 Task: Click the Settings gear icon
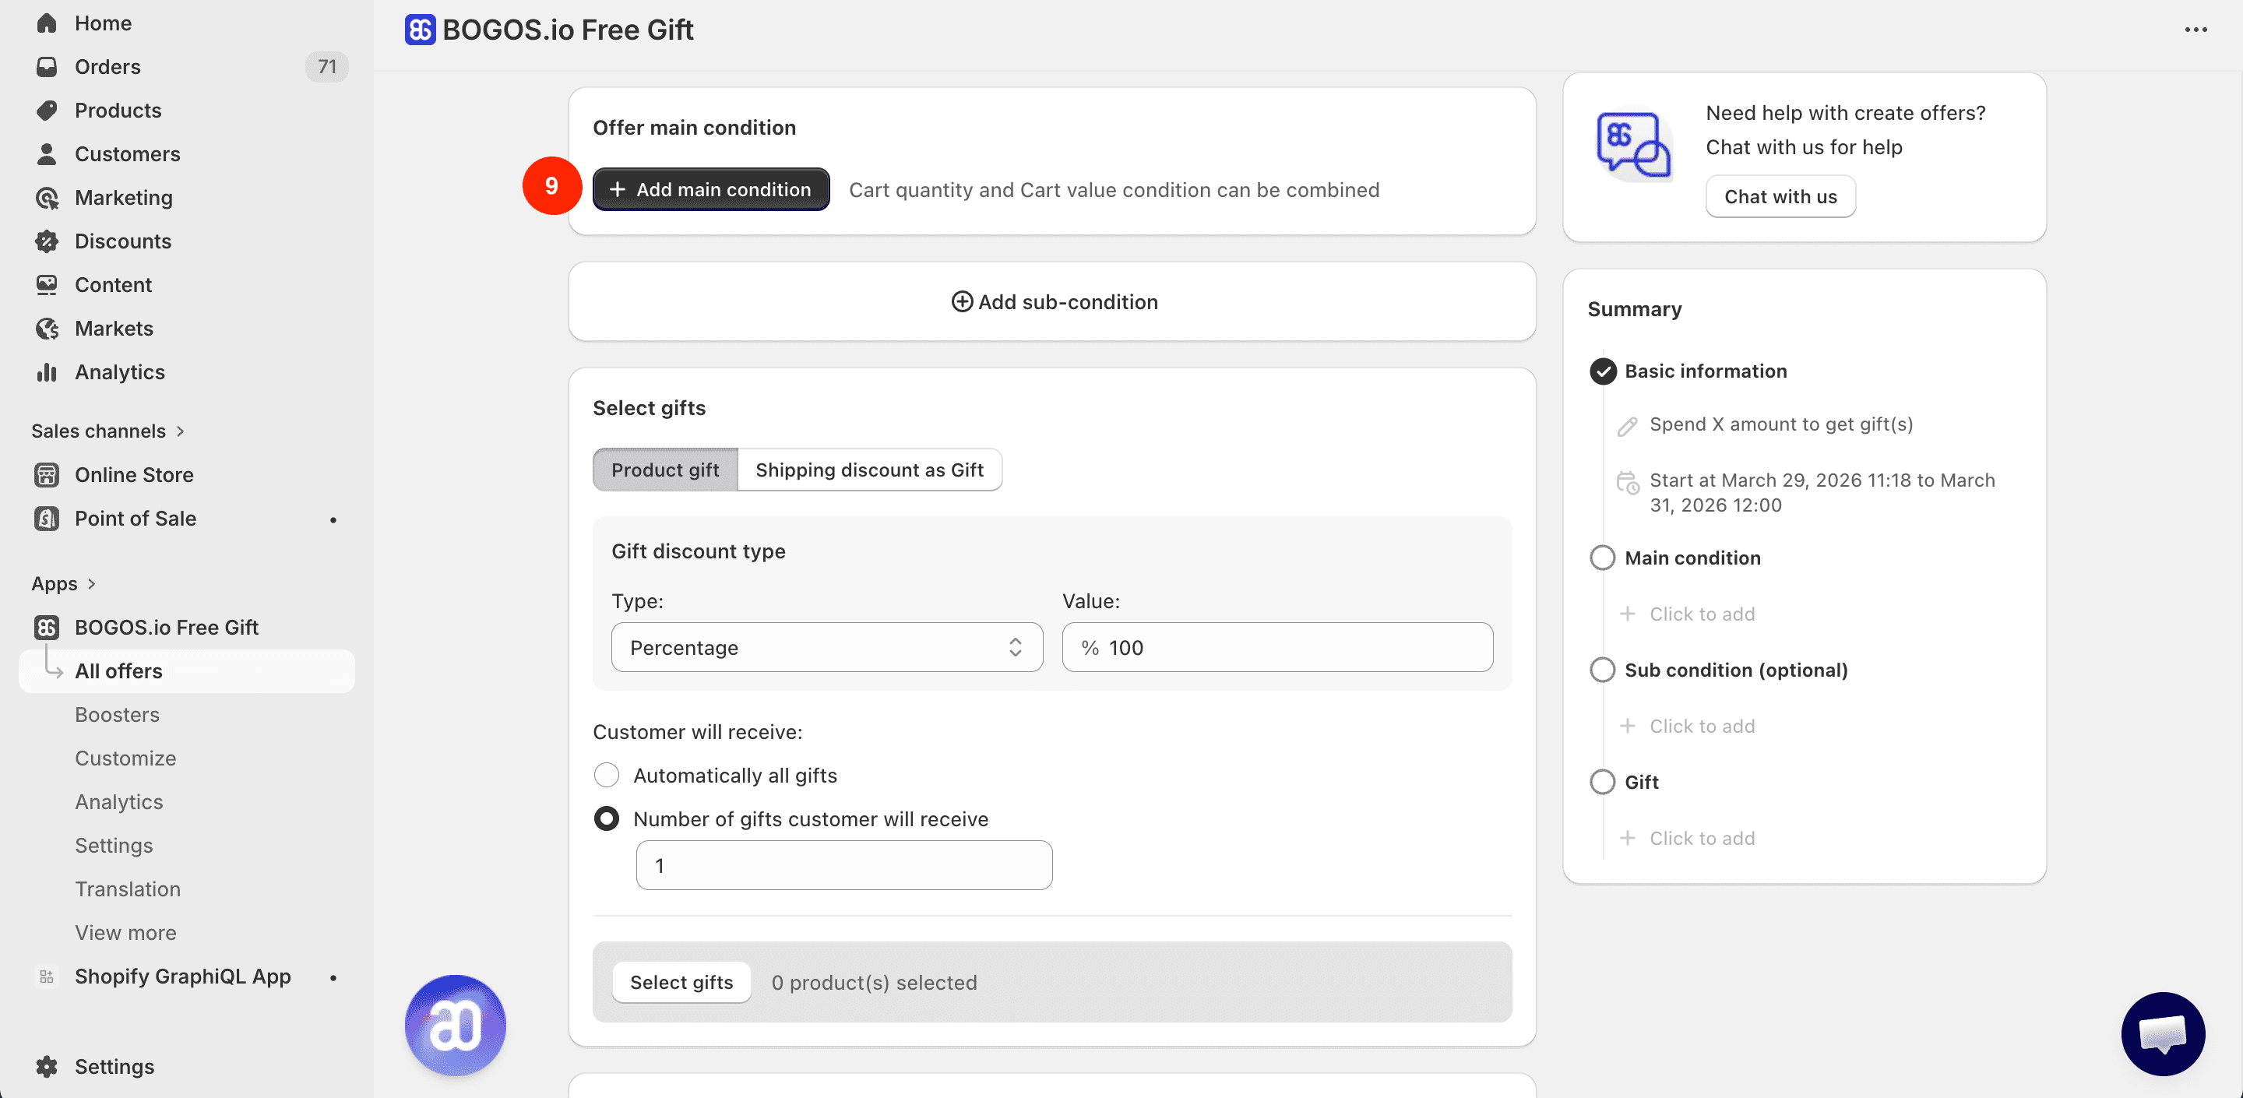pos(47,1067)
